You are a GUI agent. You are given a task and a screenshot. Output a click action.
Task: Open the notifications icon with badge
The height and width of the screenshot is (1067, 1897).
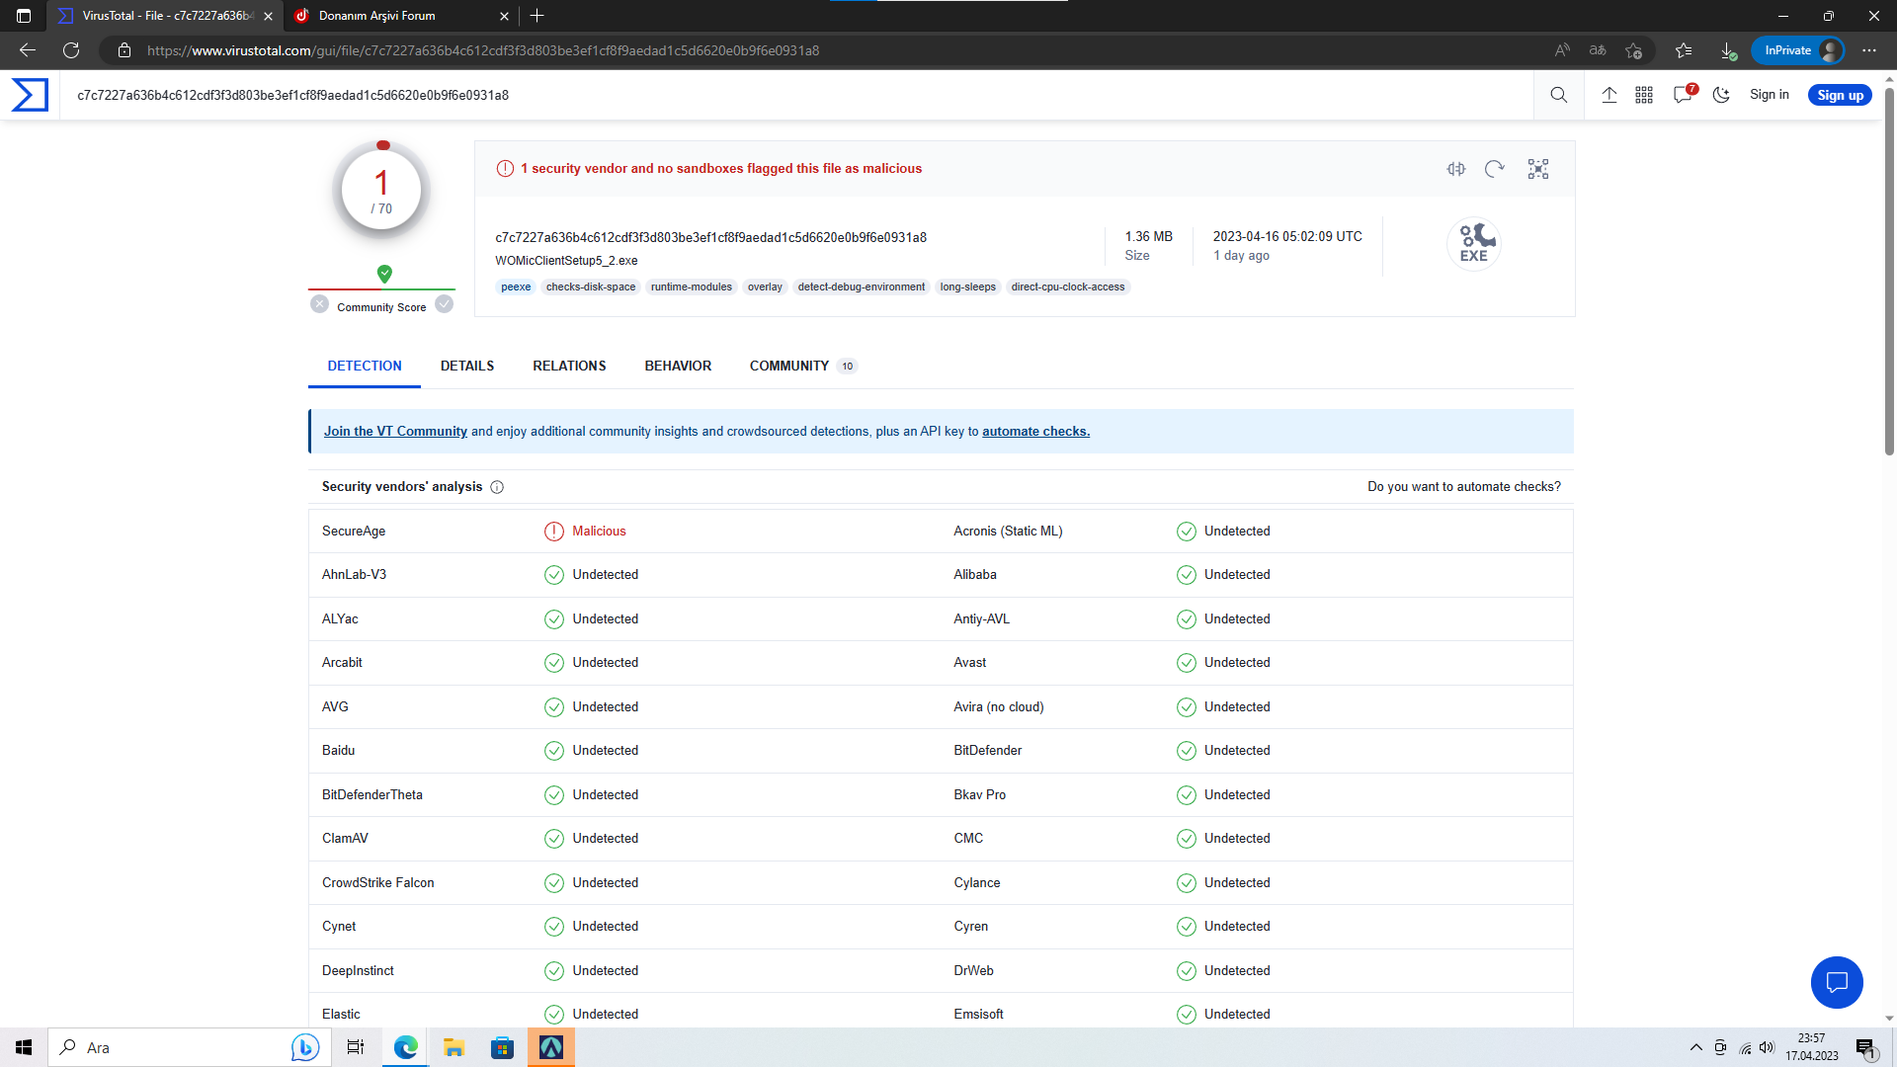click(1683, 95)
